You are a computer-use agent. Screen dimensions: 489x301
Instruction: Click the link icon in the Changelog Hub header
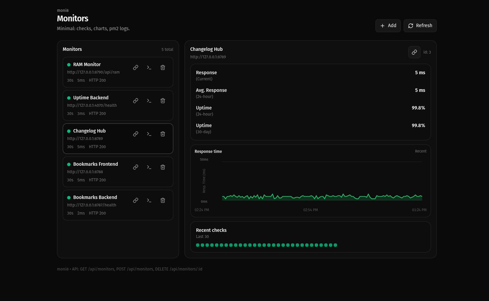pyautogui.click(x=414, y=52)
